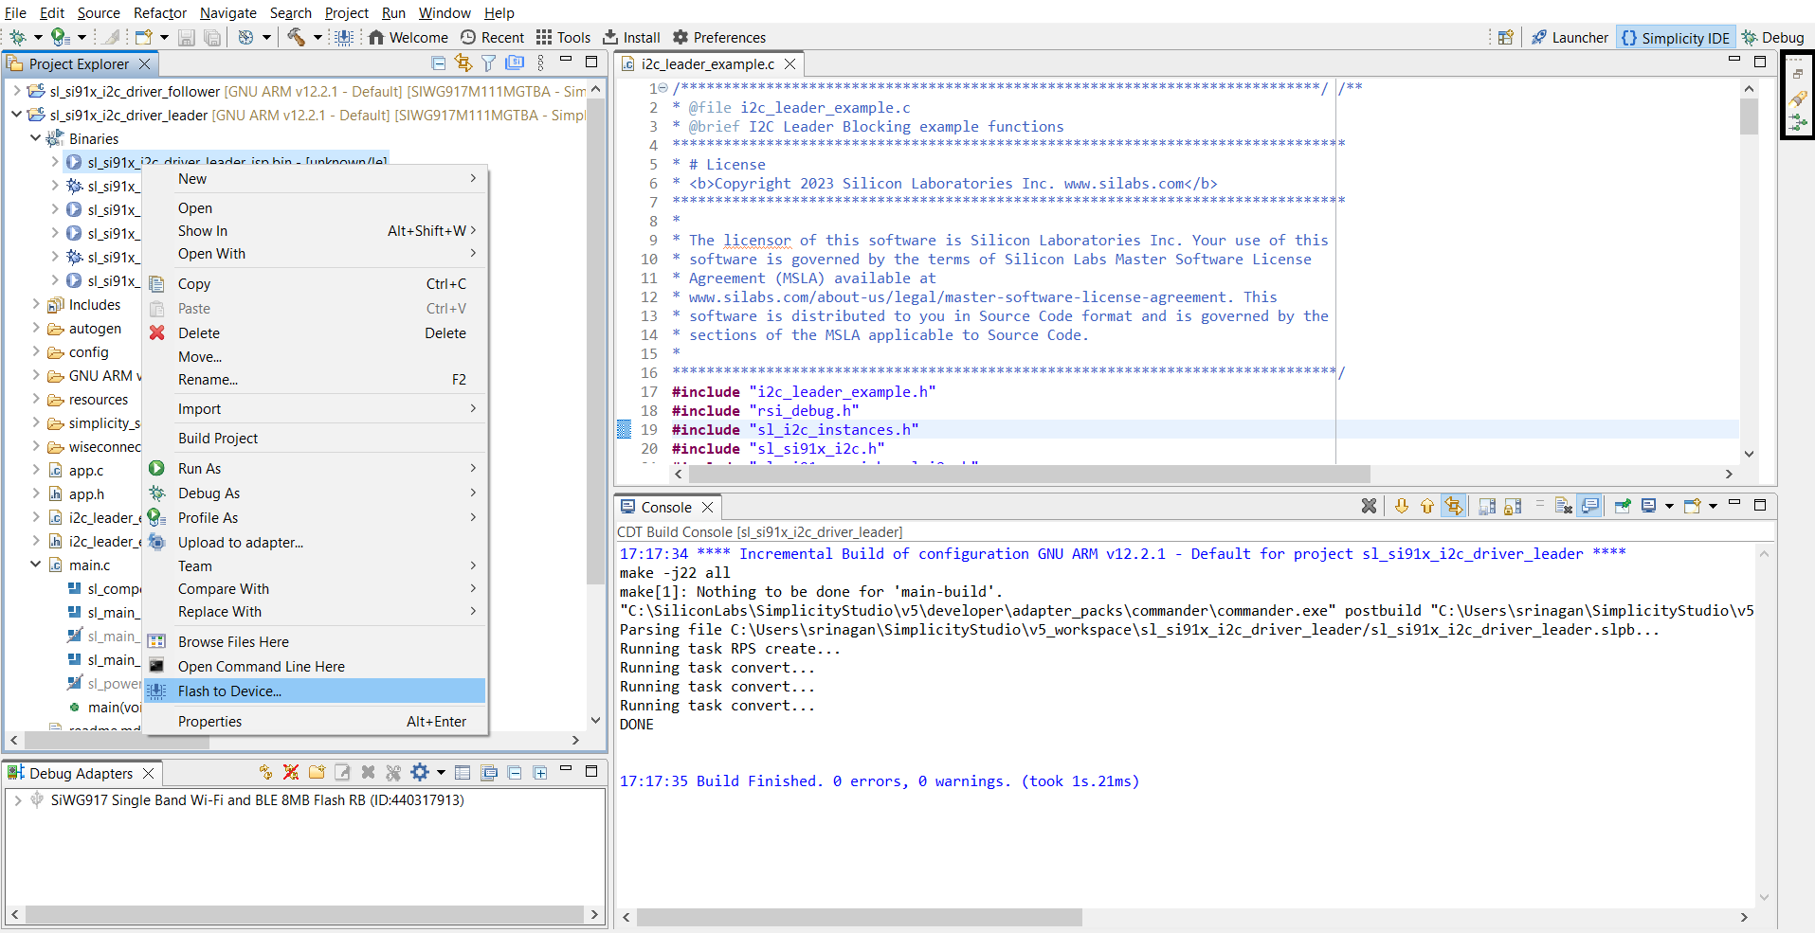Click the Filter icon in Project Explorer

[x=488, y=63]
